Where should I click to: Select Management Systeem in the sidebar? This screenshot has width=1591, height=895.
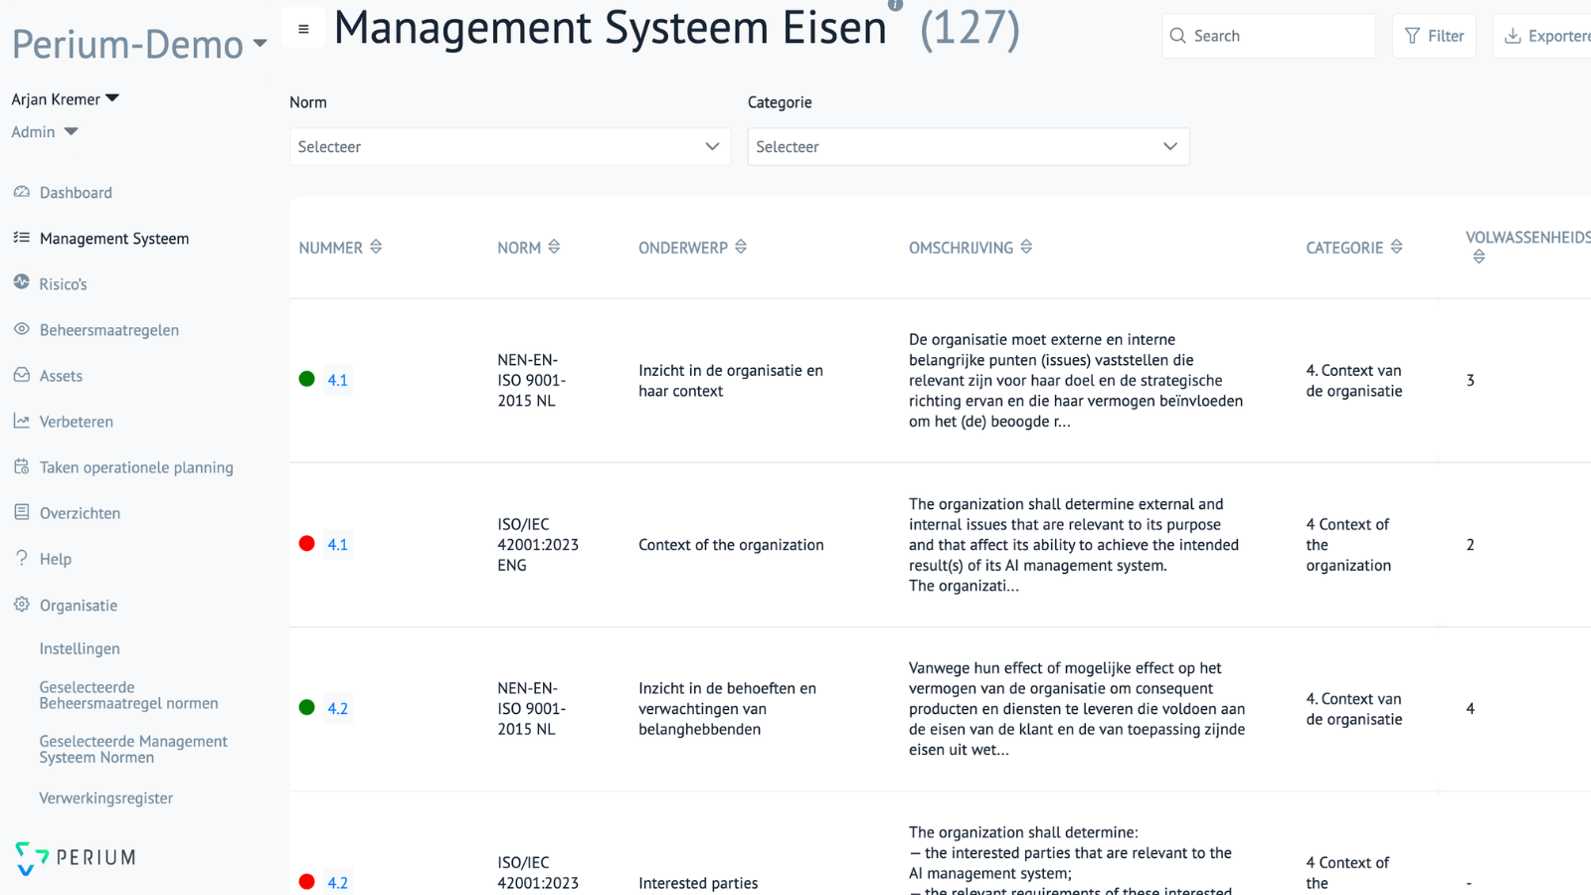coord(114,239)
